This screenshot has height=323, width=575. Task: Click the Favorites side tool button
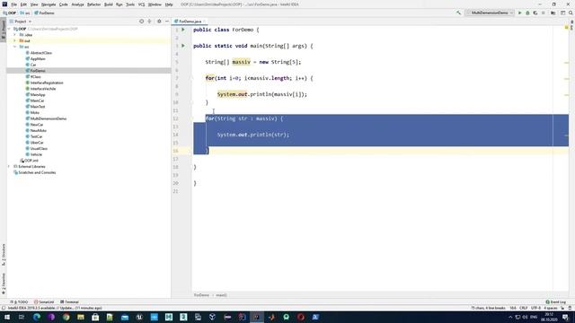tap(4, 284)
